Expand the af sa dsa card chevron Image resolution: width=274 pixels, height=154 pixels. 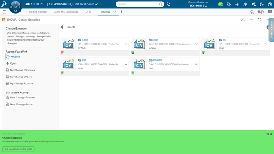coord(196,64)
